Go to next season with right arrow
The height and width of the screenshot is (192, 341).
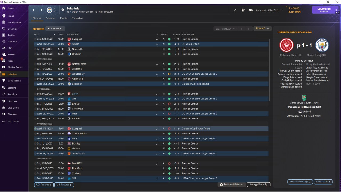pos(249,29)
